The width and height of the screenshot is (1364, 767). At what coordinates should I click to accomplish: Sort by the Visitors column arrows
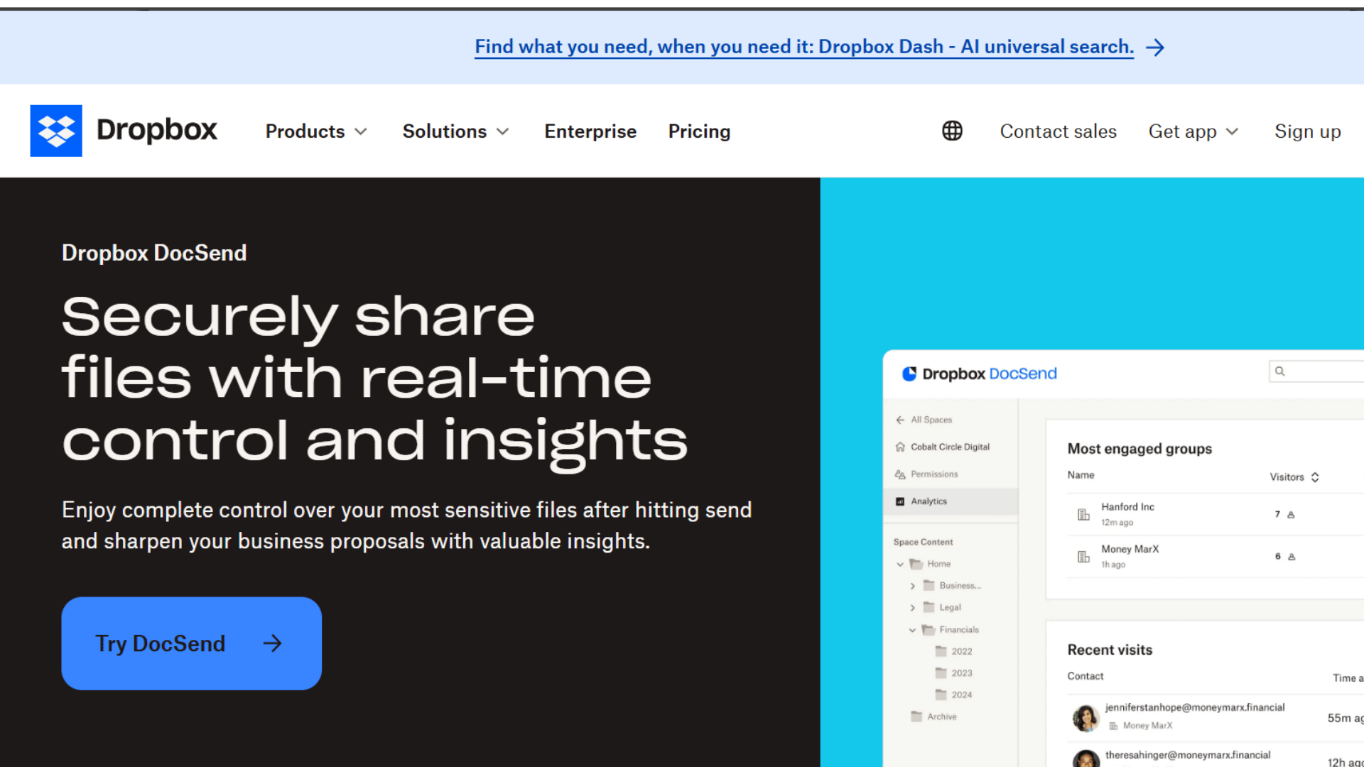[x=1315, y=477]
